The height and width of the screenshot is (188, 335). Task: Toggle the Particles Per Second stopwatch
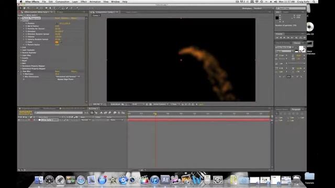coord(26,29)
